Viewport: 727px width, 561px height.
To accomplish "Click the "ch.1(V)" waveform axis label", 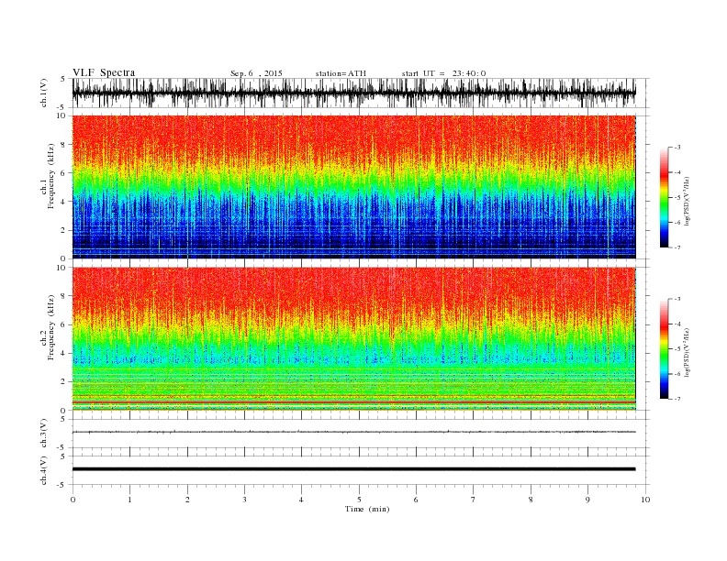I will coord(43,93).
